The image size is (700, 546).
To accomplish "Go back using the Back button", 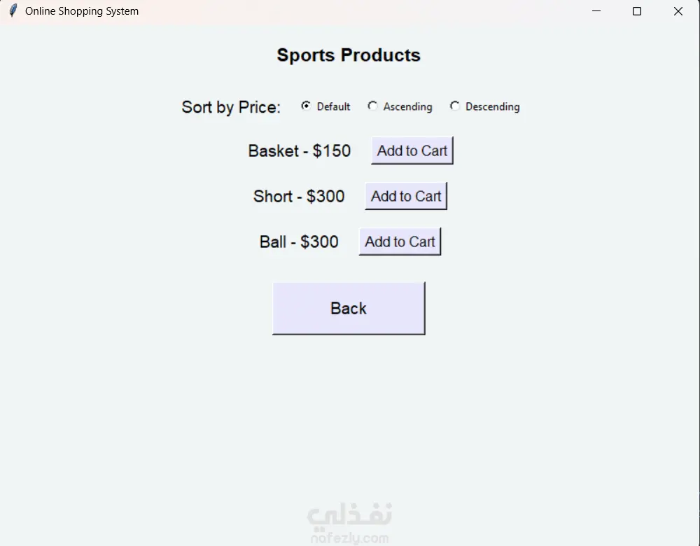I will click(x=348, y=308).
